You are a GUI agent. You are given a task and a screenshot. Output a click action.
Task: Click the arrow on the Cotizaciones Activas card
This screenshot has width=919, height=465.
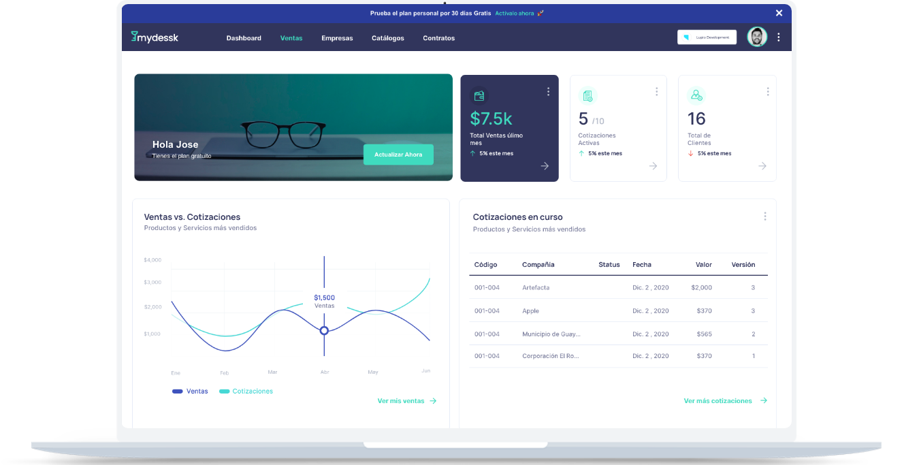click(653, 165)
